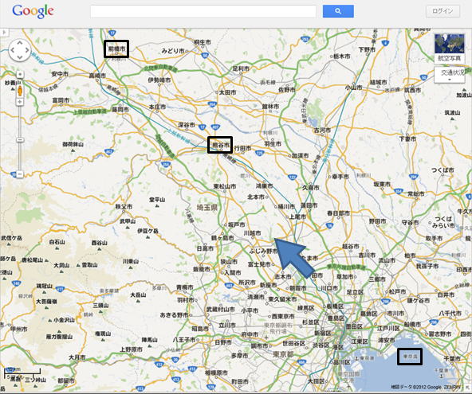Expand the side panel arrow at map corner
Viewport: 472px width, 394px height.
[x=4, y=32]
